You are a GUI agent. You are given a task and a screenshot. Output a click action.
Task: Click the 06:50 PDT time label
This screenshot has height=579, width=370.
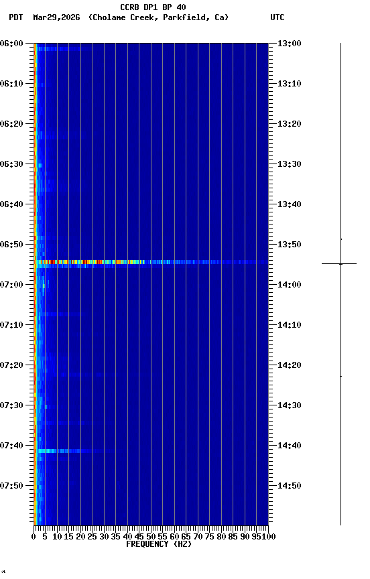click(x=11, y=245)
